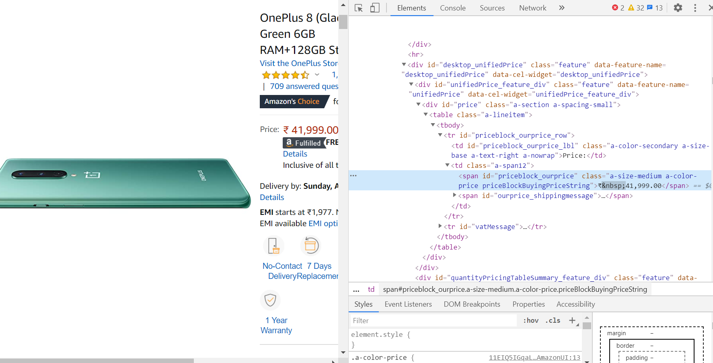Click the .a-color-price selector text

(379, 357)
